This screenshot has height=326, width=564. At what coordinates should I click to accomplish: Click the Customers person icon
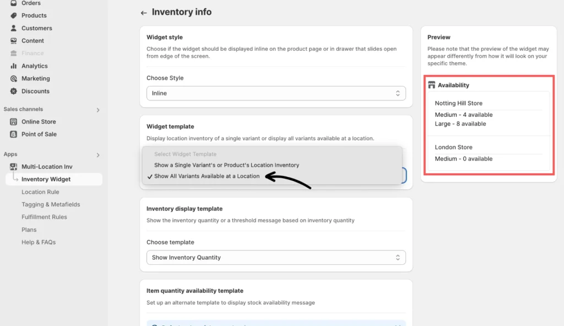(14, 28)
